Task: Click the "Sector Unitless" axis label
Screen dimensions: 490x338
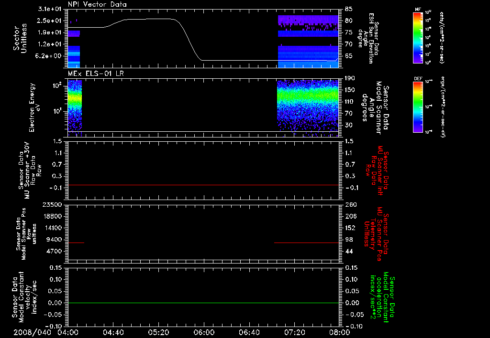Action: [x=20, y=38]
